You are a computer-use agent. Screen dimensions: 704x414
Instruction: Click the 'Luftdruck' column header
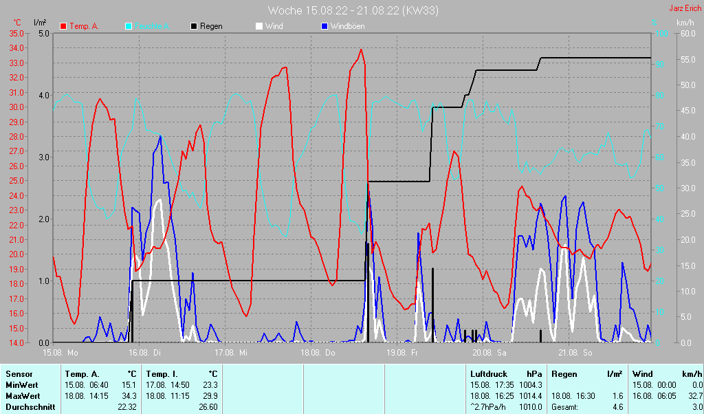489,374
